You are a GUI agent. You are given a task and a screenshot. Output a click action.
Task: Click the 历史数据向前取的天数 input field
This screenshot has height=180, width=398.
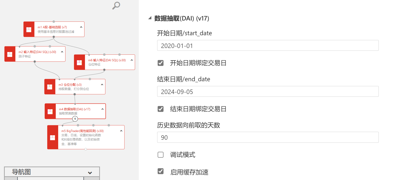click(268, 137)
